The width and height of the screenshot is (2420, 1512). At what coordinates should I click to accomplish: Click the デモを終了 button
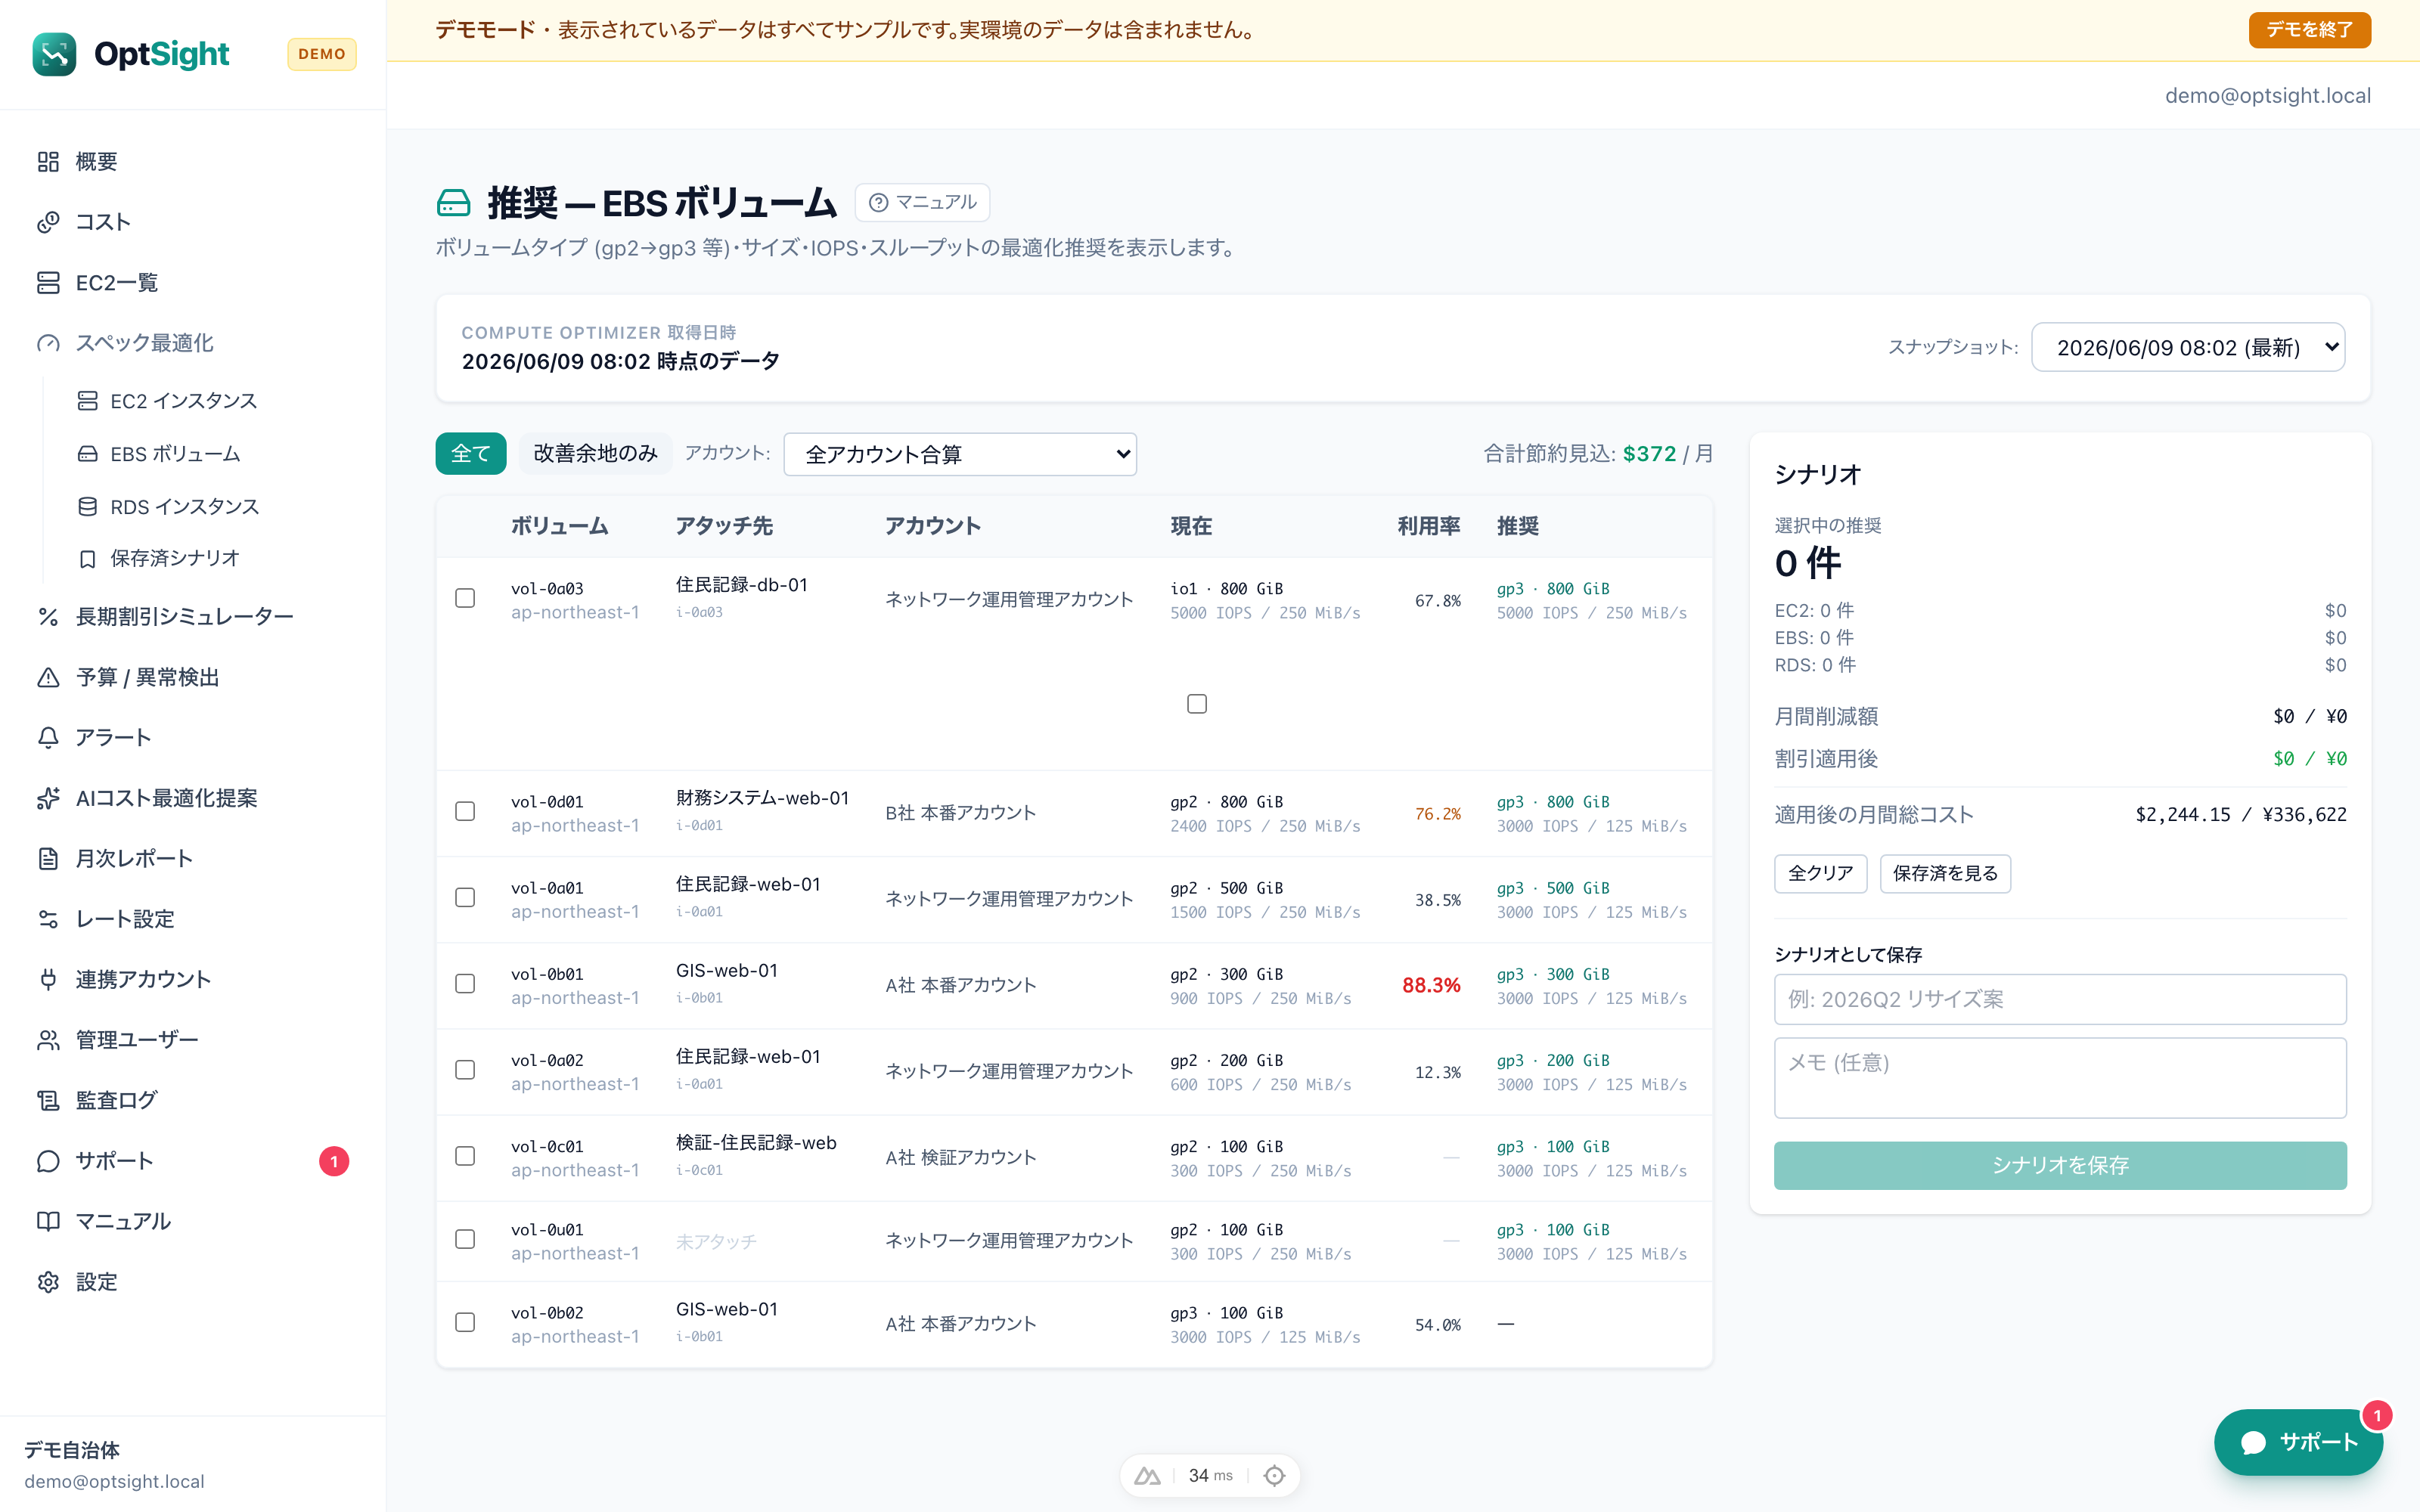coord(2309,30)
